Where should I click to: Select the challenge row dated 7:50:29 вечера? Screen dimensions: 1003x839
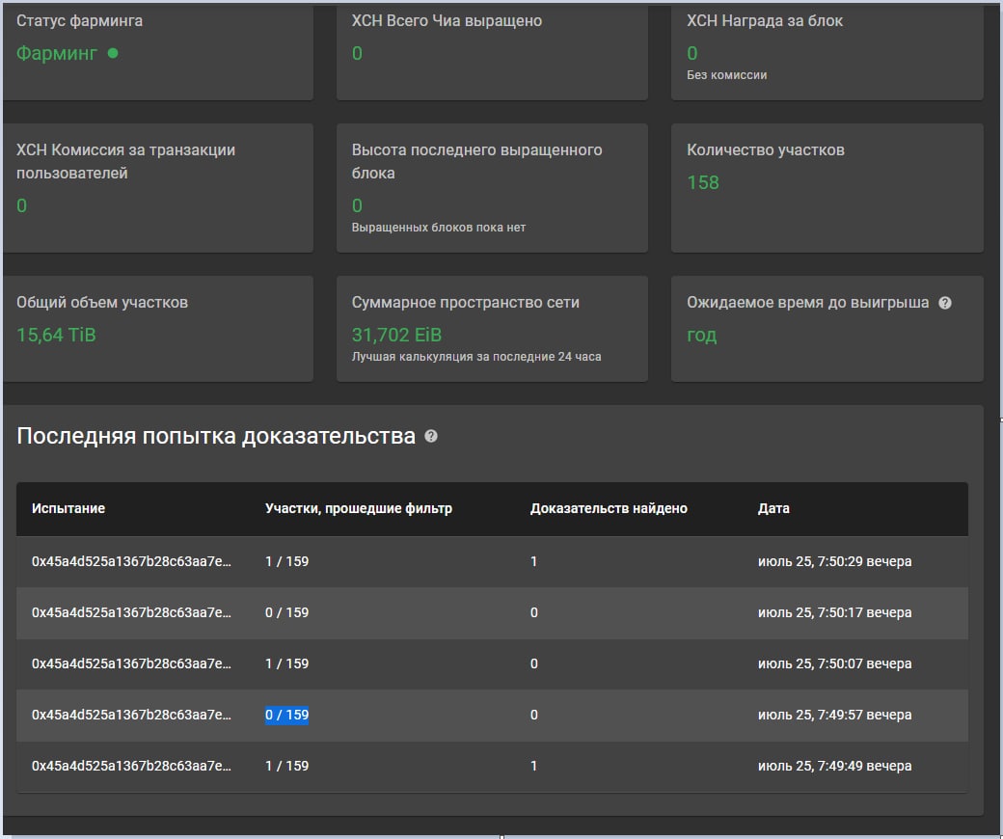(492, 561)
